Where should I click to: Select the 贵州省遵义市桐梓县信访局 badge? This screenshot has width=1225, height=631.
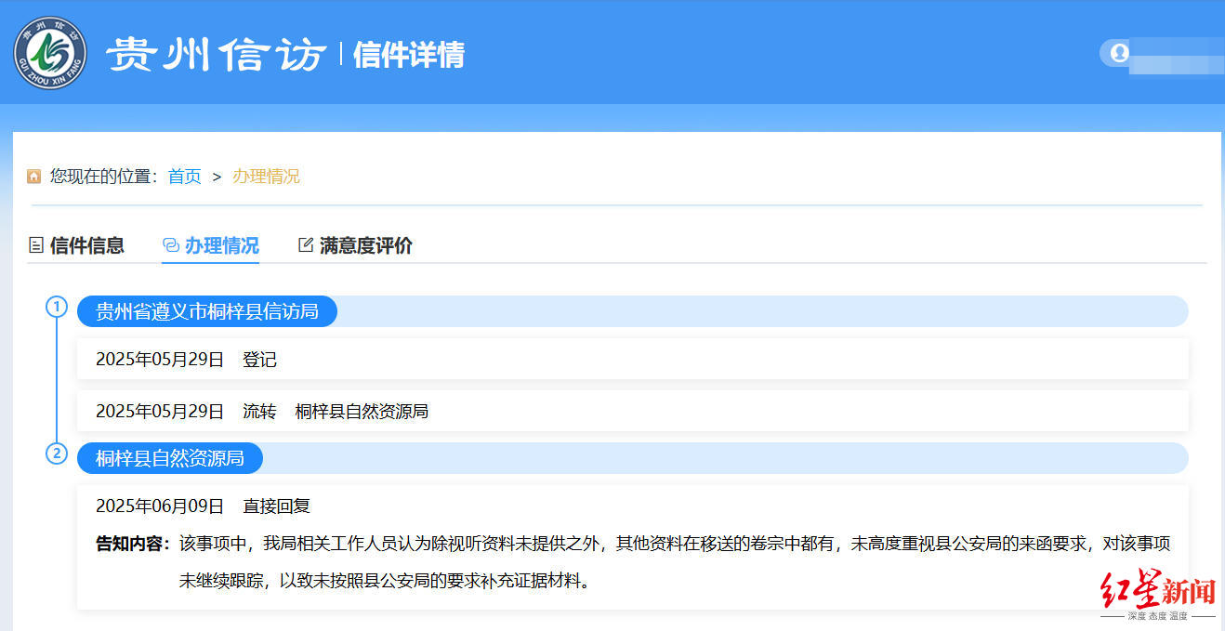coord(209,310)
